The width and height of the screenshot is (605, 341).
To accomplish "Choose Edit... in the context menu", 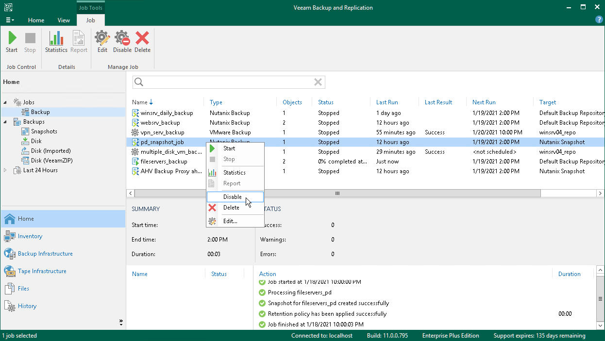I will tap(235, 221).
